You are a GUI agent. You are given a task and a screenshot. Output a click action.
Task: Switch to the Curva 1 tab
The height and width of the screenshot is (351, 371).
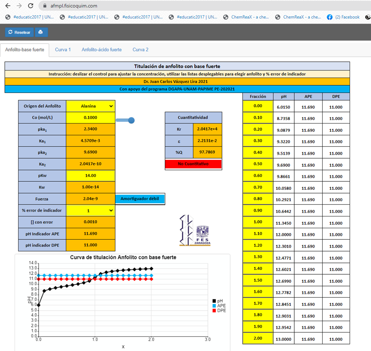(63, 50)
